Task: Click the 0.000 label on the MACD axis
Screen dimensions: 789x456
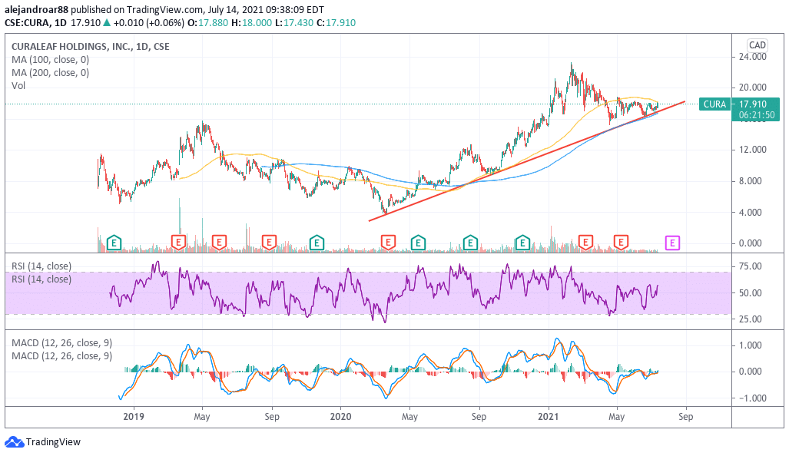Action: coord(750,372)
